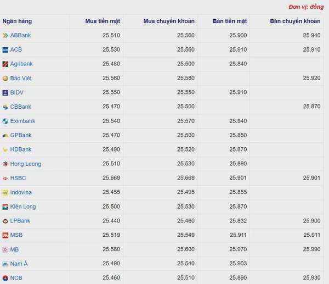Screen dimensions: 329x284
Task: Open the Nam Á bank link
Action: pyautogui.click(x=19, y=264)
